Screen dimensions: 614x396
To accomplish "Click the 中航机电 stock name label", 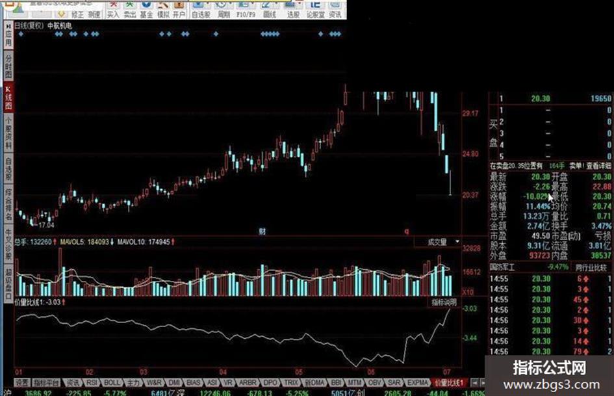I will coord(60,26).
